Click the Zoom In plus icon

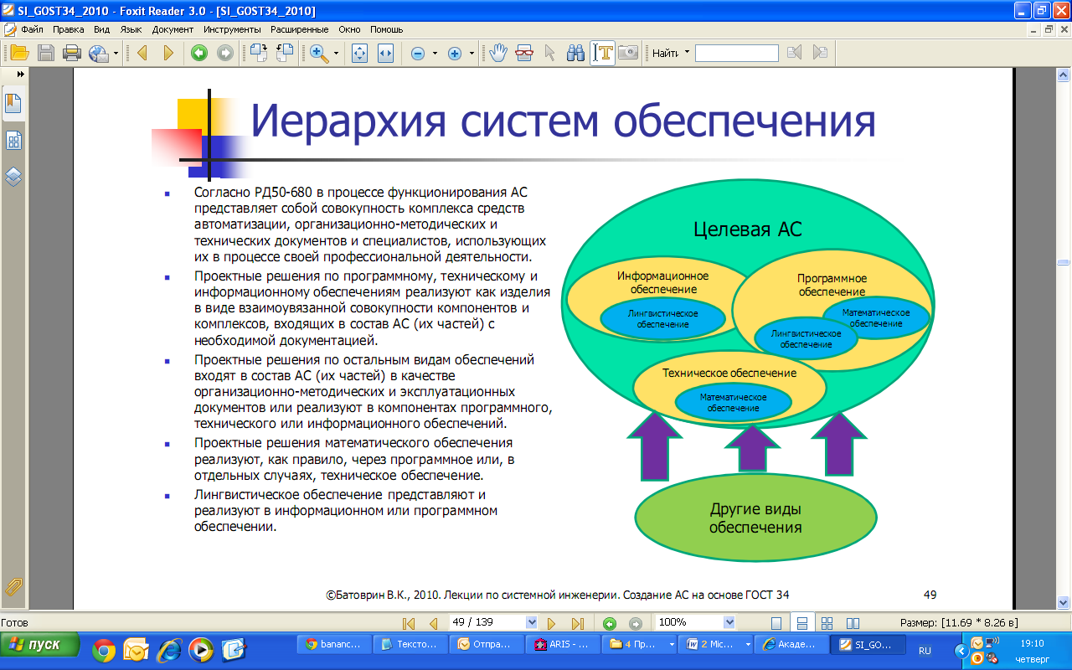click(x=455, y=53)
